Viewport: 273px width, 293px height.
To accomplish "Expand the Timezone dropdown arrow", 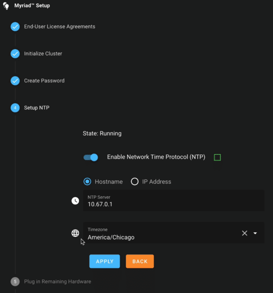I will point(255,233).
